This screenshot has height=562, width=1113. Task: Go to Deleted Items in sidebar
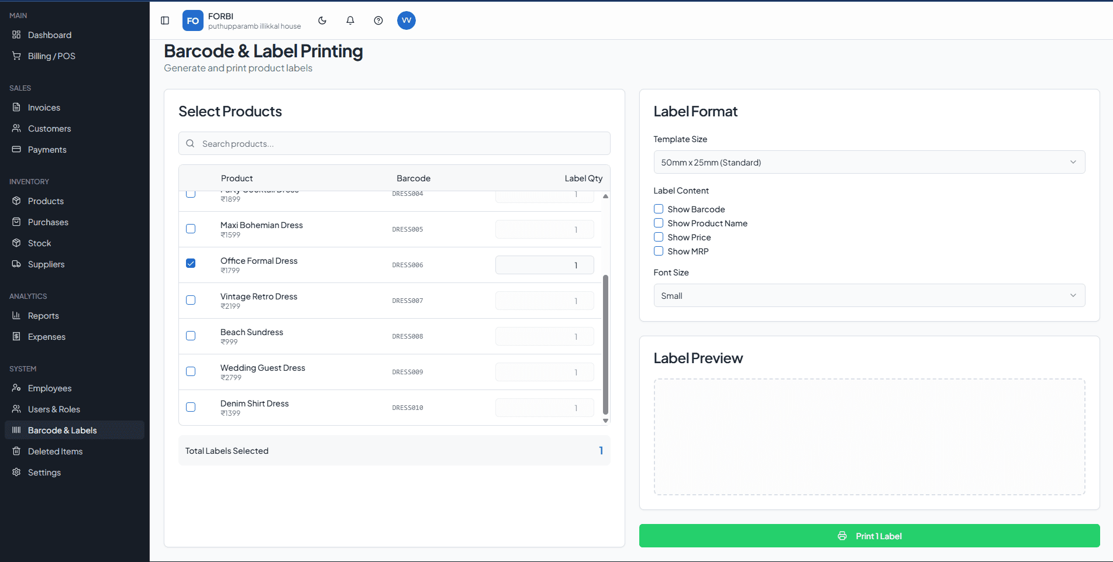(x=55, y=451)
